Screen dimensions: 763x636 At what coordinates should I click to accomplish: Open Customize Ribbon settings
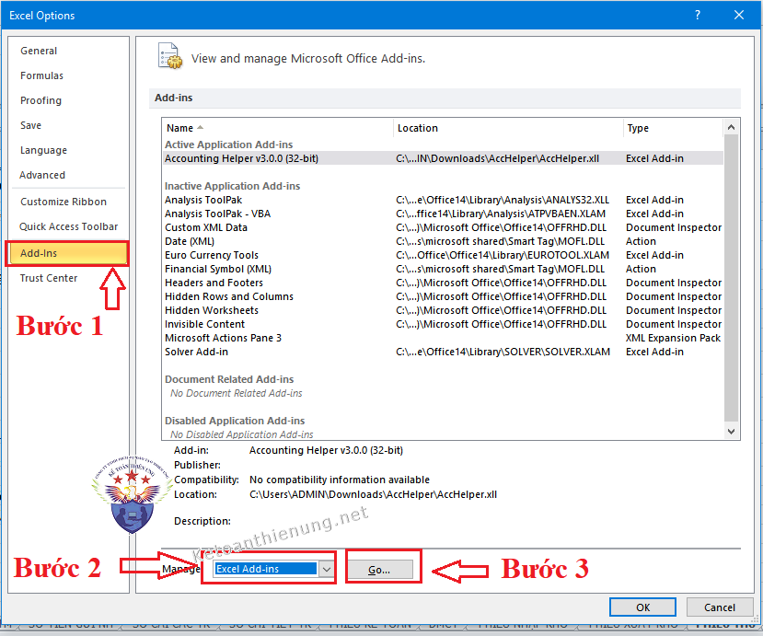[x=64, y=202]
